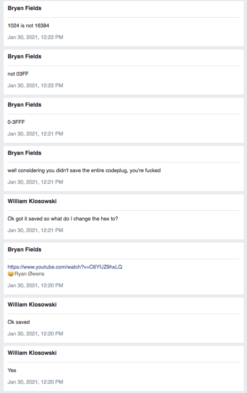Click the "Yes" message text
Image resolution: width=247 pixels, height=393 pixels.
(12, 370)
